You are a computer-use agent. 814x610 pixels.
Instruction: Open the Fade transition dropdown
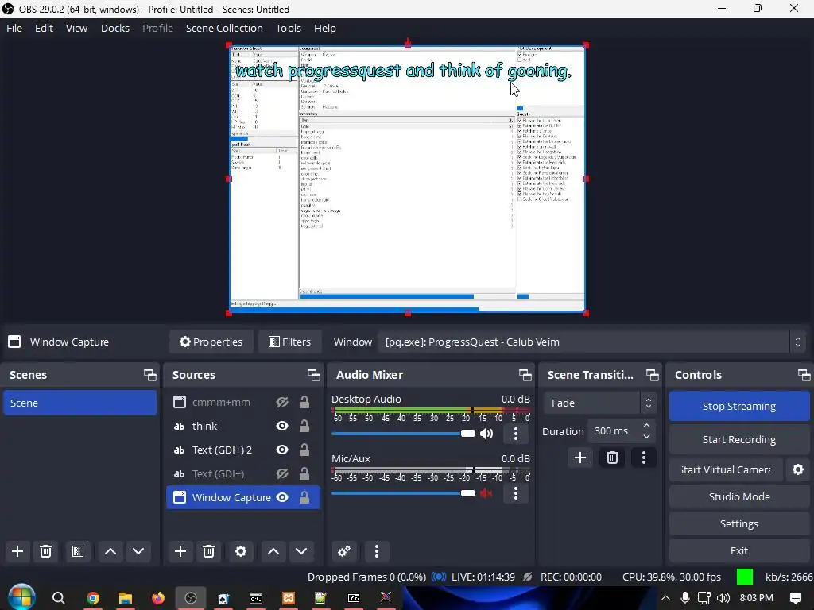pos(600,403)
